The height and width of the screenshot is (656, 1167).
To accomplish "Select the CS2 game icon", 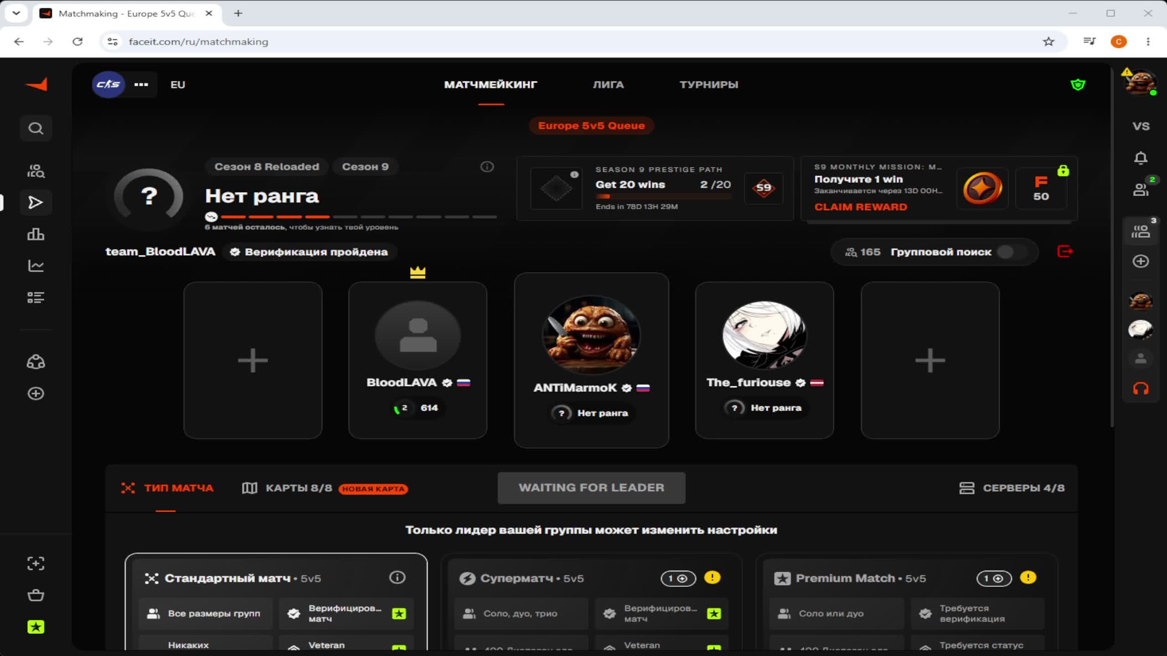I will (x=108, y=84).
